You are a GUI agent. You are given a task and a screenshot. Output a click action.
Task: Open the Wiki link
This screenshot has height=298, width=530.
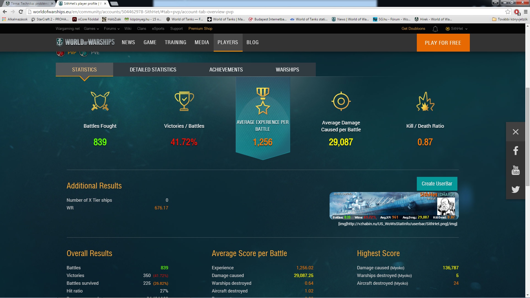point(128,29)
